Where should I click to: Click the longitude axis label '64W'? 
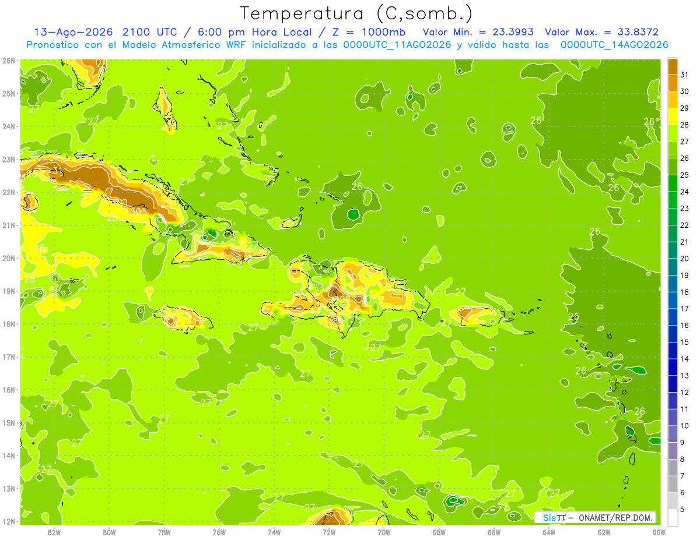coord(549,532)
